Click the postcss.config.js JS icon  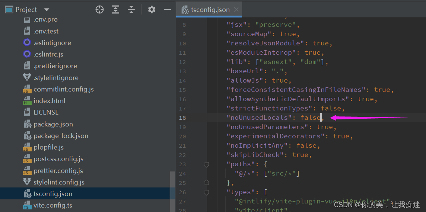click(27, 159)
